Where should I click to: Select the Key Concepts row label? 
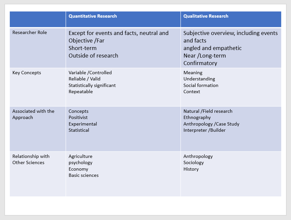pos(27,73)
